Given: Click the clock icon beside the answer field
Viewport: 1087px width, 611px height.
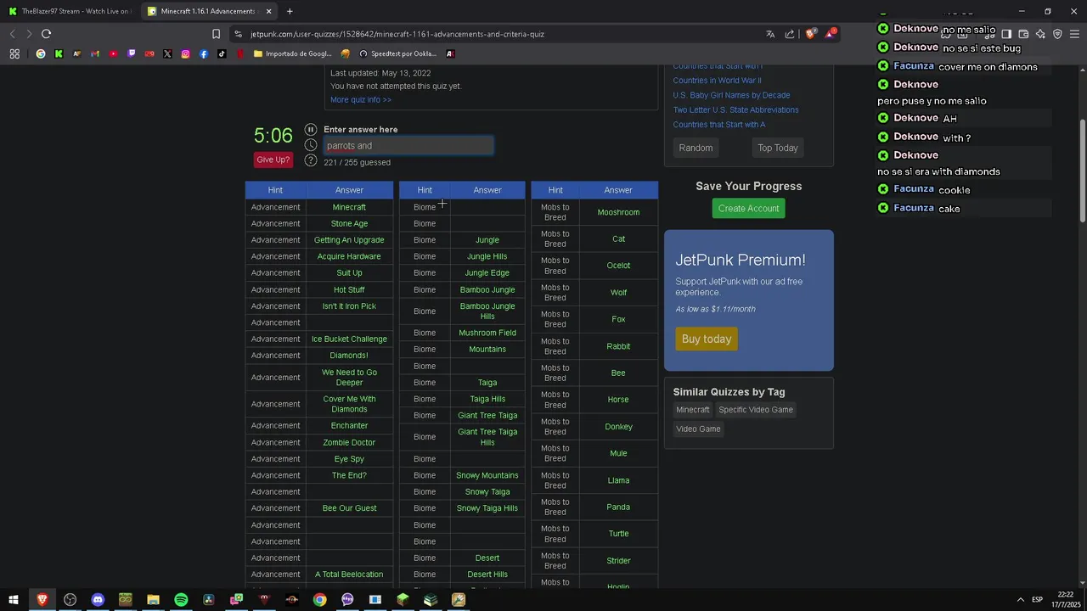Looking at the screenshot, I should [x=311, y=145].
